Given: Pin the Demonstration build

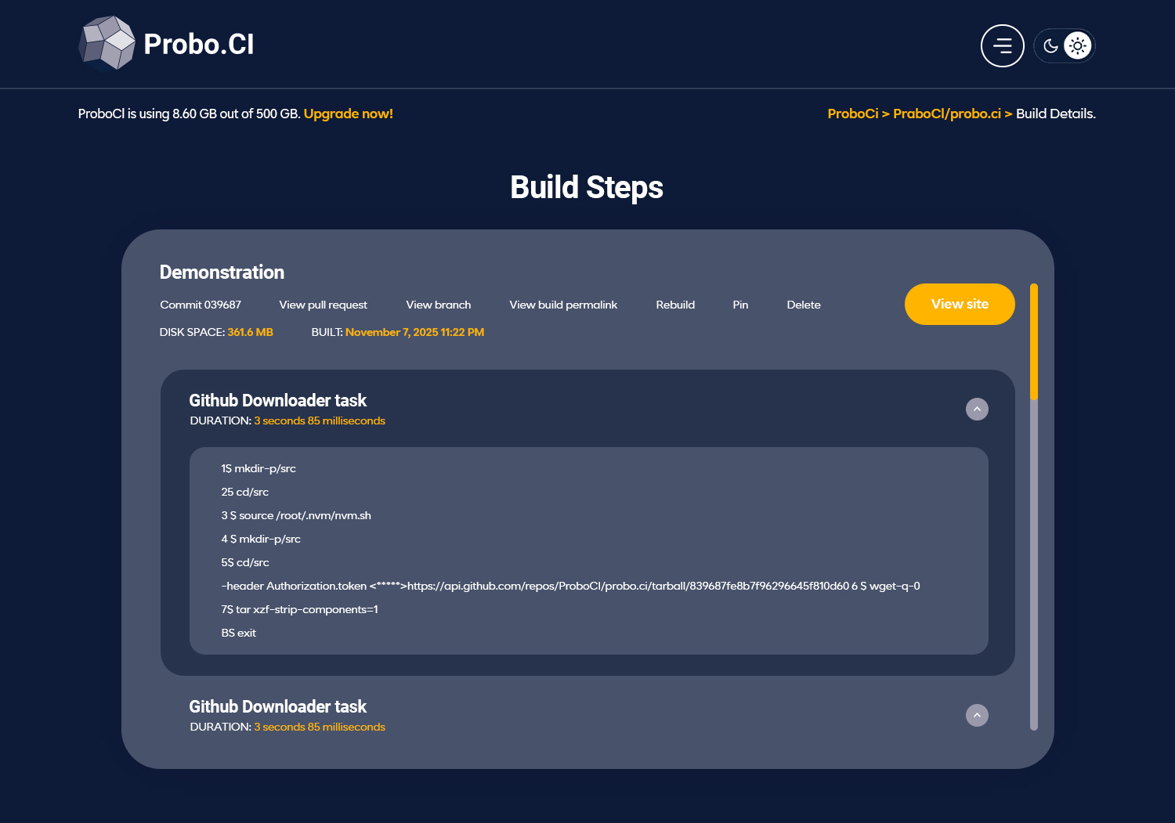Looking at the screenshot, I should coord(740,305).
